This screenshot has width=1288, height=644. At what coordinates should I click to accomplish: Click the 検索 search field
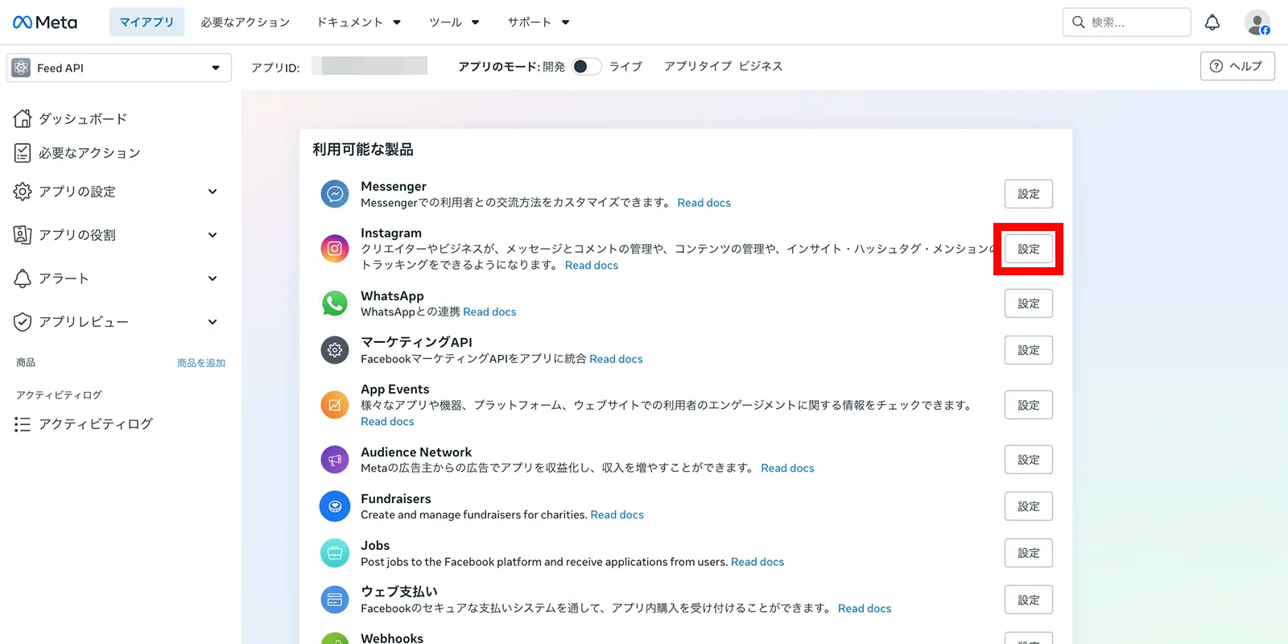1127,23
